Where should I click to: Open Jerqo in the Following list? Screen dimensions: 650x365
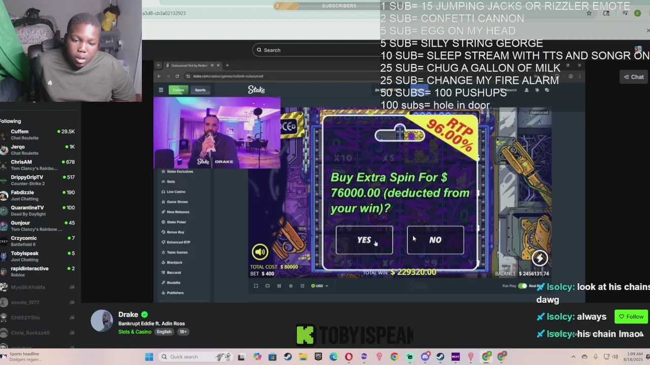[38, 150]
